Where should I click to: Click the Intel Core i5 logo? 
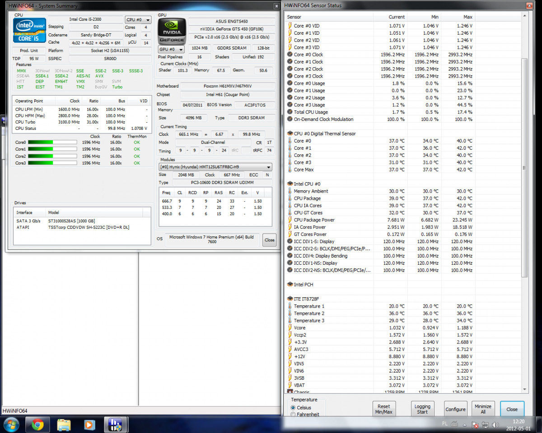click(x=30, y=30)
